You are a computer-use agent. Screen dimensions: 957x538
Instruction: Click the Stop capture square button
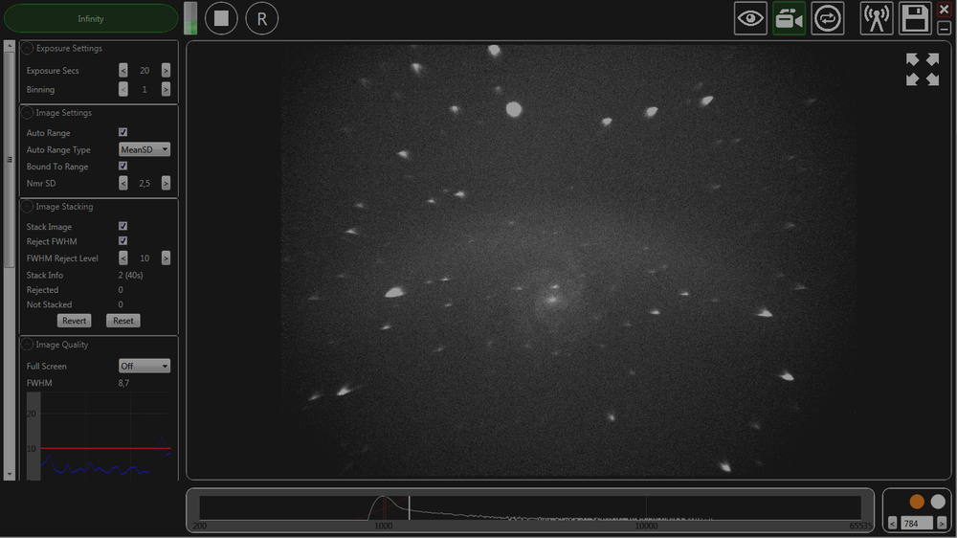(221, 18)
